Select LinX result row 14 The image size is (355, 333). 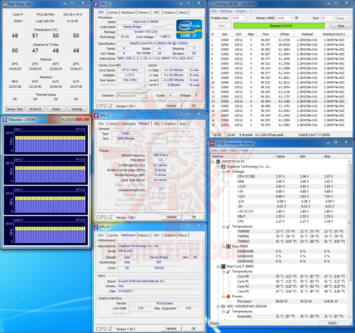point(278,101)
